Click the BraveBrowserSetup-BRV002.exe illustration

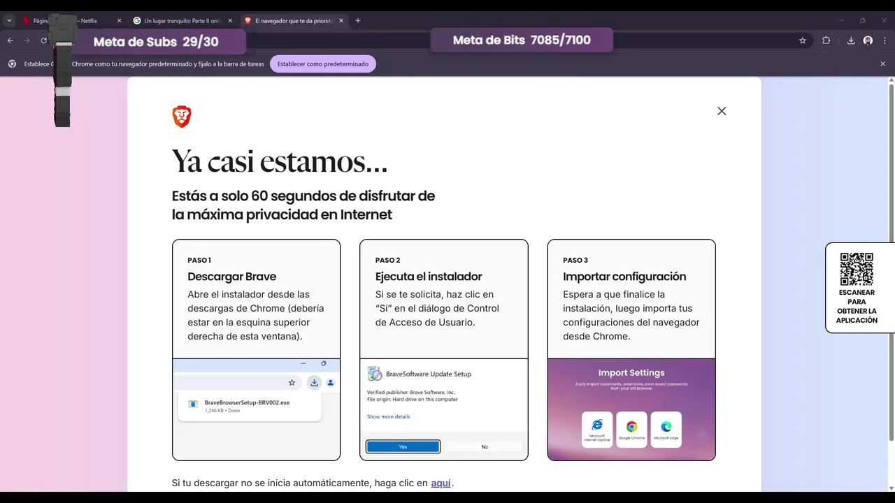click(250, 406)
